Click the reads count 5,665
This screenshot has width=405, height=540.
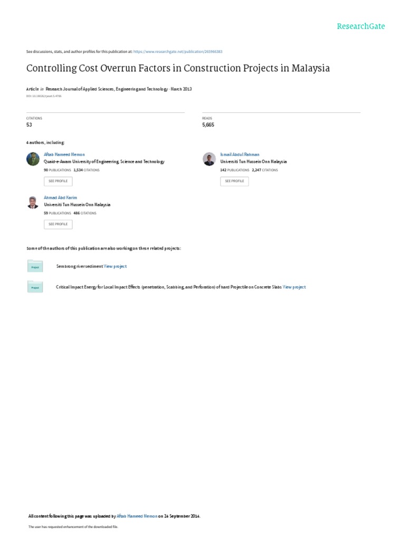pos(208,124)
